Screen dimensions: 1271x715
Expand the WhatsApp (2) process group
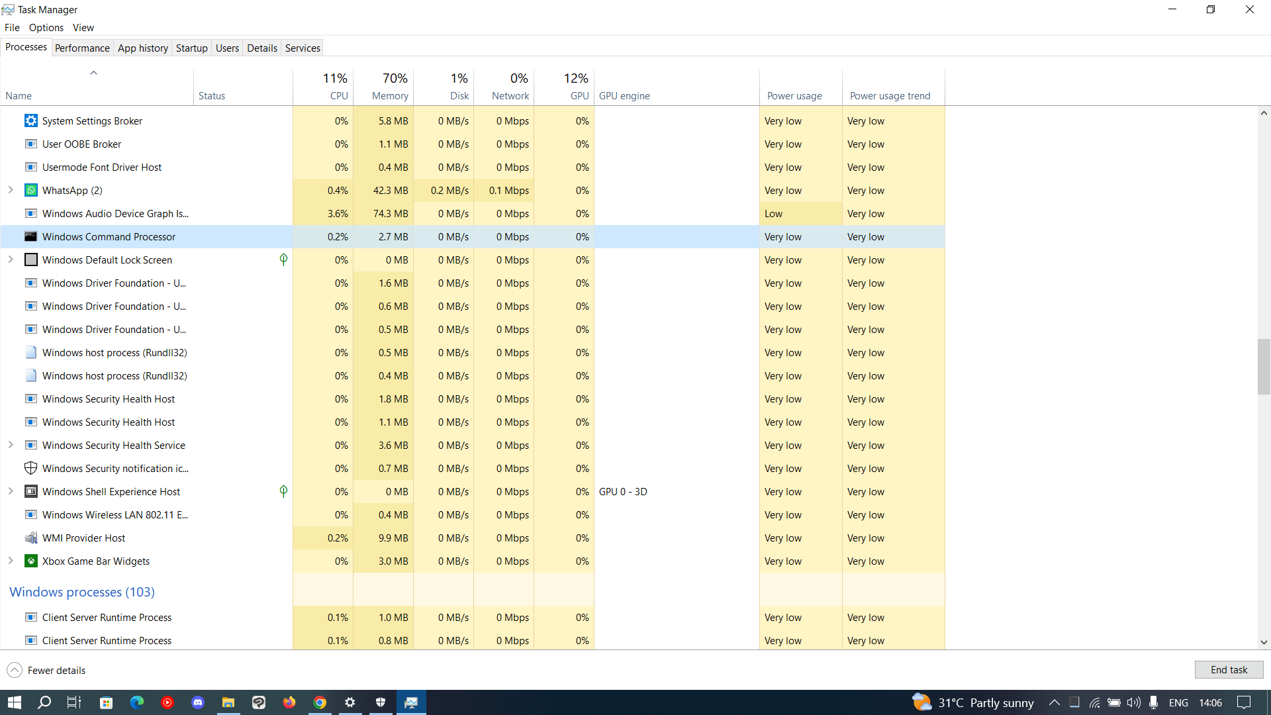(11, 191)
